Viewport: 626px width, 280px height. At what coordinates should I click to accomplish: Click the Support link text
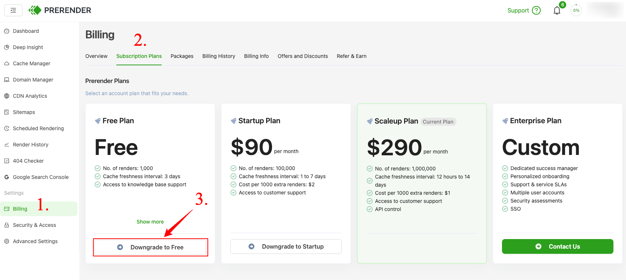(x=518, y=10)
